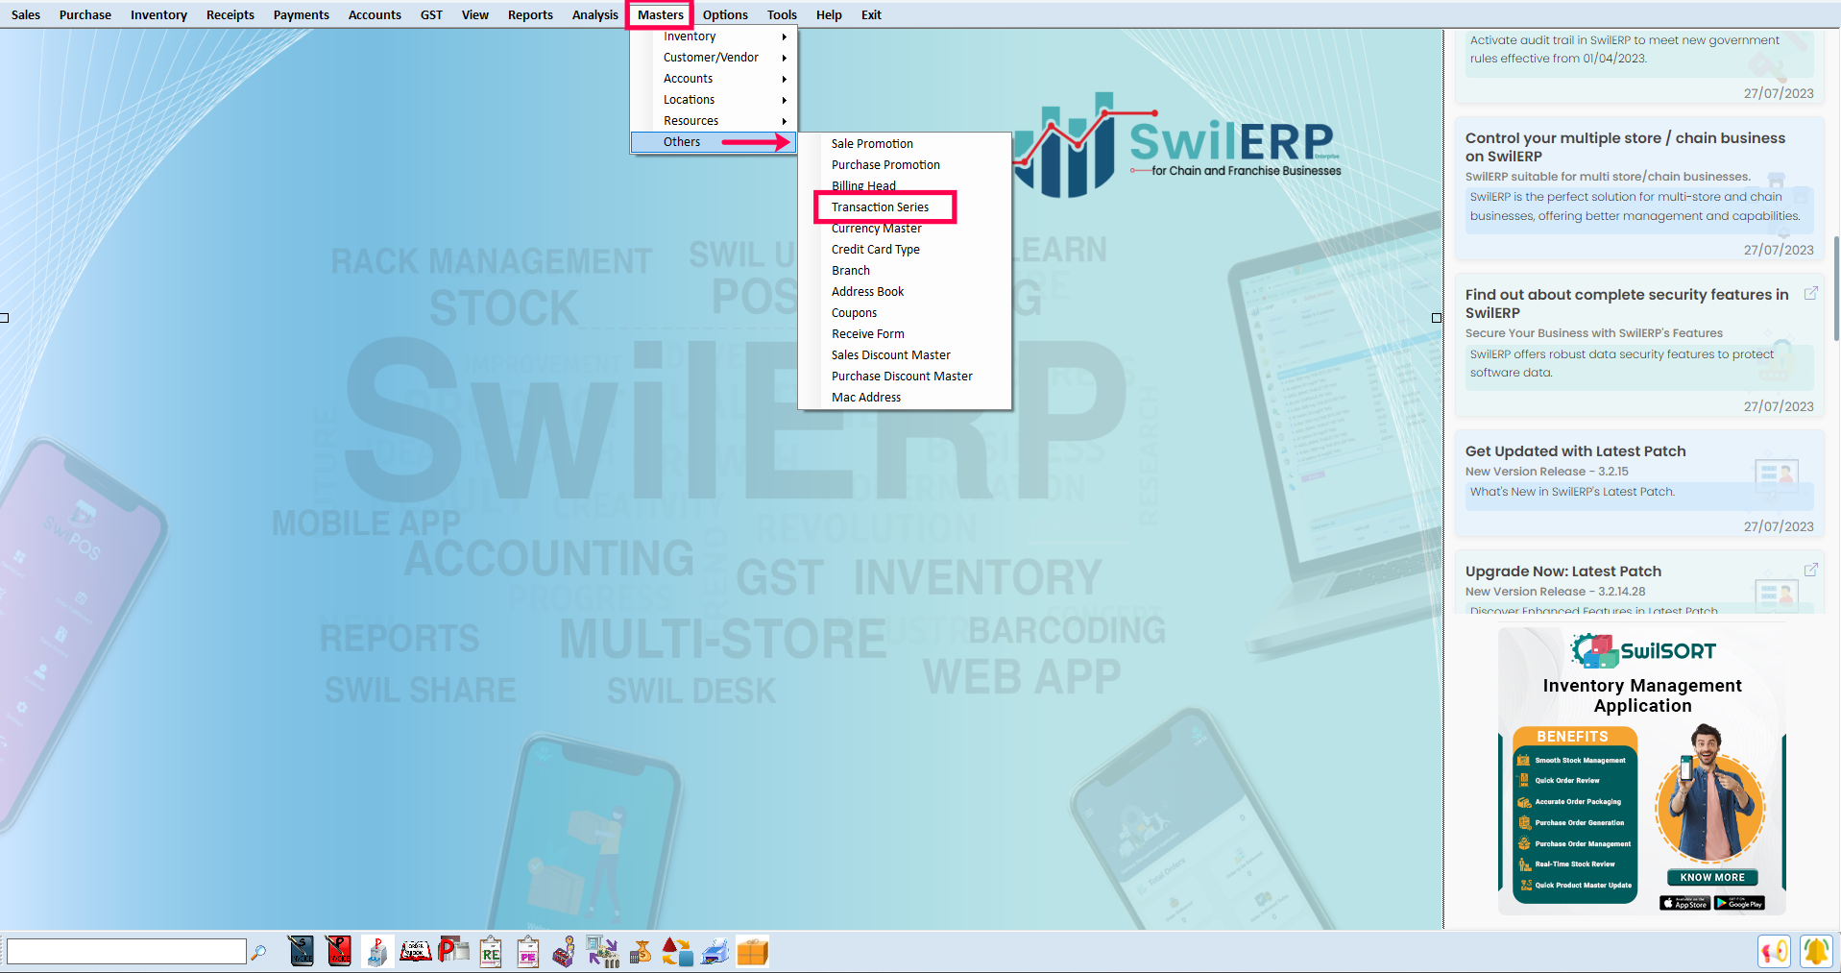The height and width of the screenshot is (973, 1841).
Task: Click the App Store badge
Action: tap(1684, 903)
